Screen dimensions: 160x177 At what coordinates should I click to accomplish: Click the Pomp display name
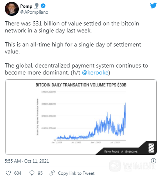pos(26,6)
